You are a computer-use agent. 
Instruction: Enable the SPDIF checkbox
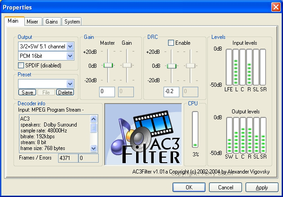point(21,65)
